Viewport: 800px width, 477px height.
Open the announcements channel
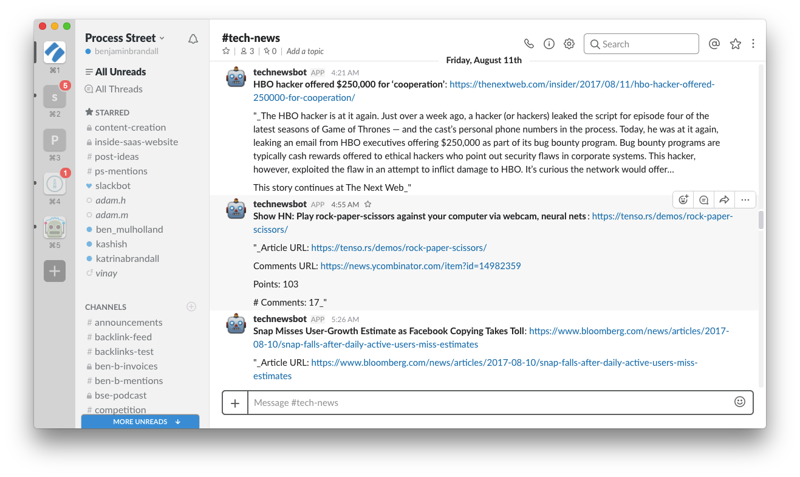point(128,323)
